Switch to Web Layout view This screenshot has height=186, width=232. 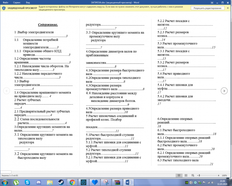[193, 175]
